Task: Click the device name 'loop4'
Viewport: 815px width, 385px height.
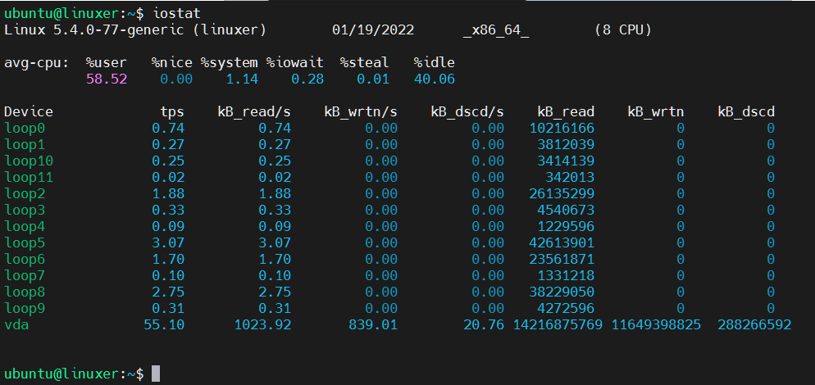Action: tap(25, 227)
